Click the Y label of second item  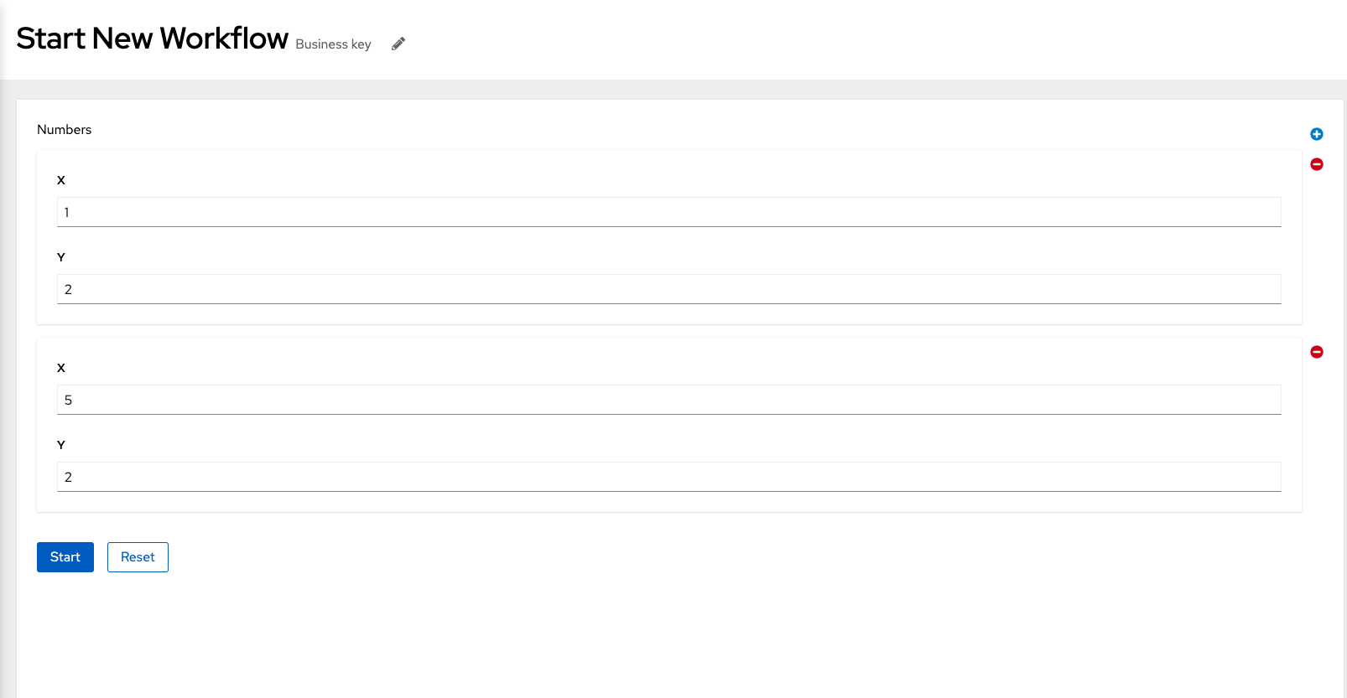[x=61, y=445]
